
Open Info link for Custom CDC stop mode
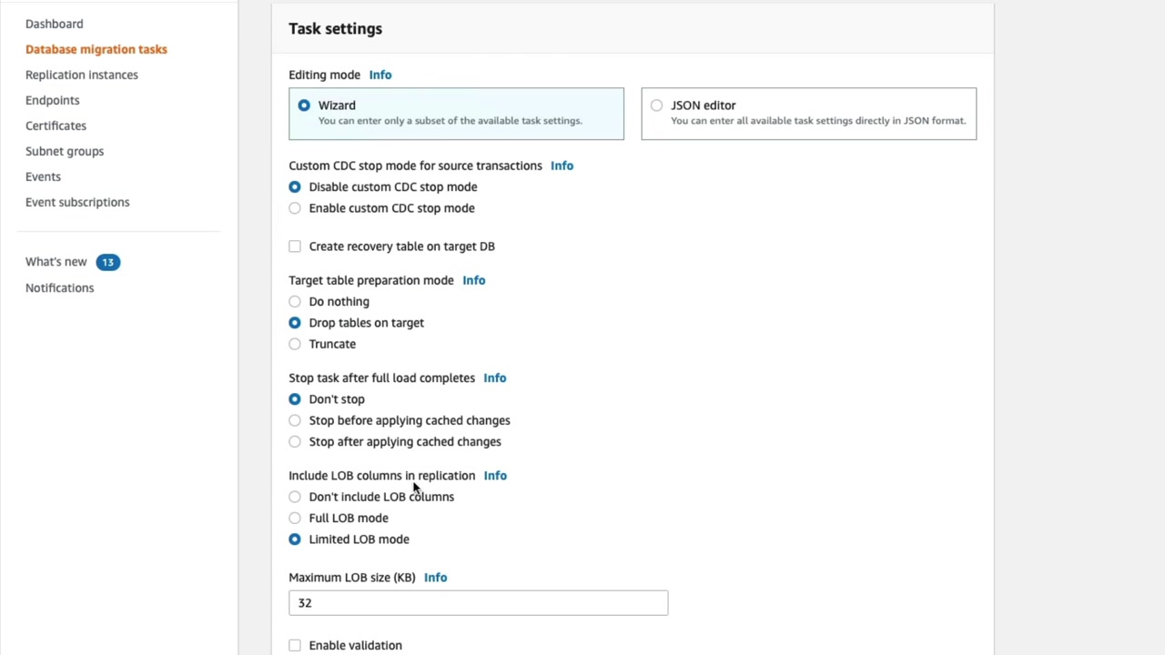click(562, 166)
